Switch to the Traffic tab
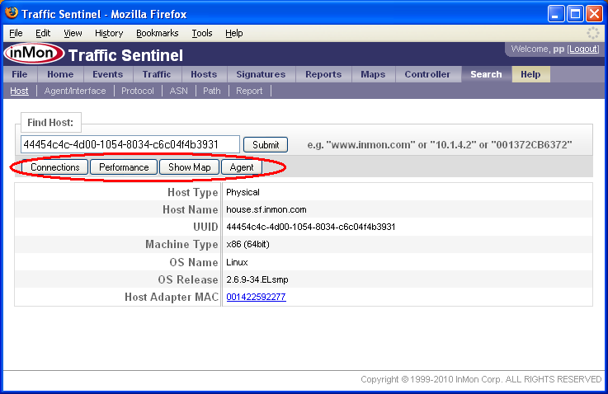 click(156, 74)
